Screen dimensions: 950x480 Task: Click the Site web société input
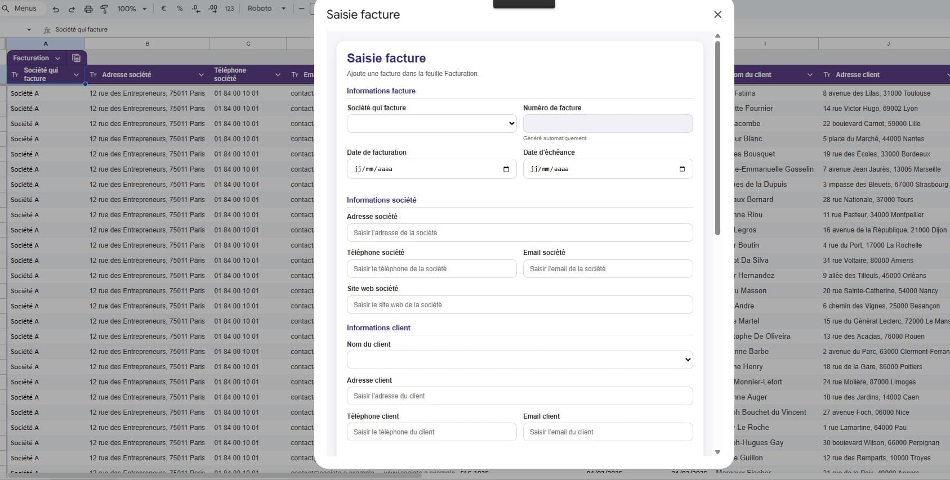coord(520,305)
